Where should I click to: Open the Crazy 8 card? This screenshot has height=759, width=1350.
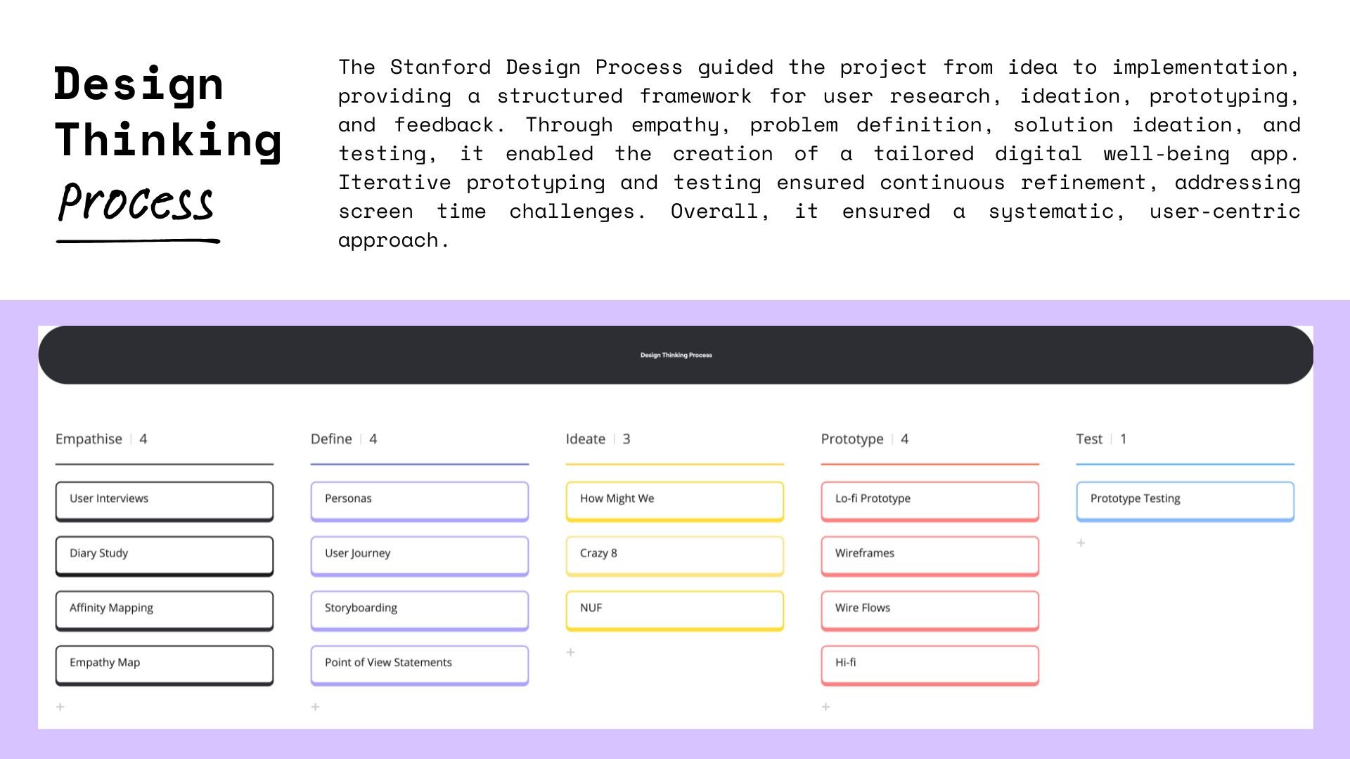click(675, 554)
